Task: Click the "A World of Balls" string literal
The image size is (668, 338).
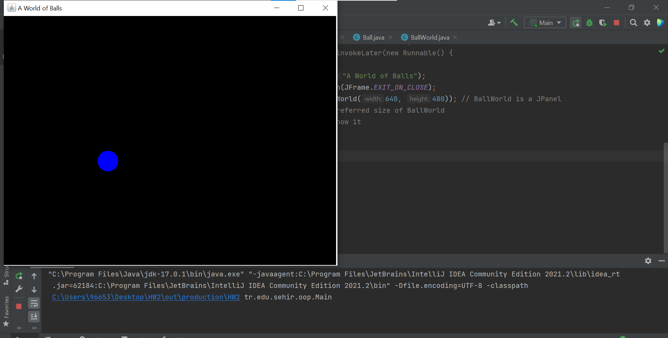Action: click(x=380, y=76)
